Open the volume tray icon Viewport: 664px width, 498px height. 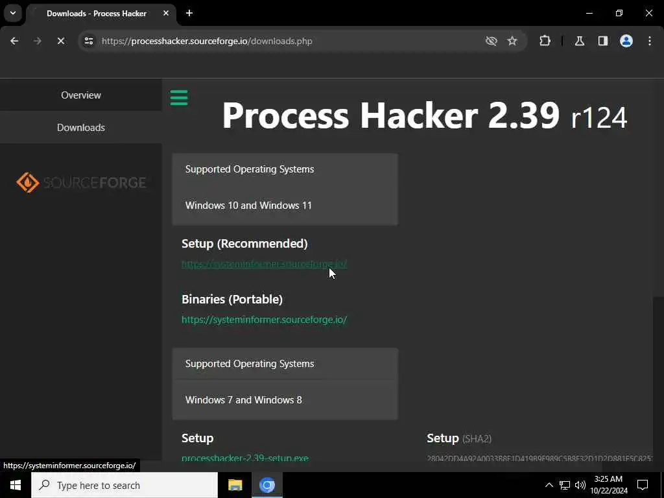(580, 485)
